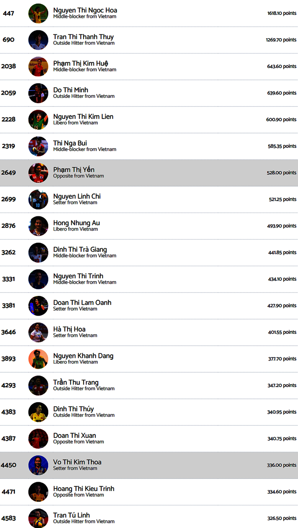Open the Hà Thị Hoa player link

(69, 329)
